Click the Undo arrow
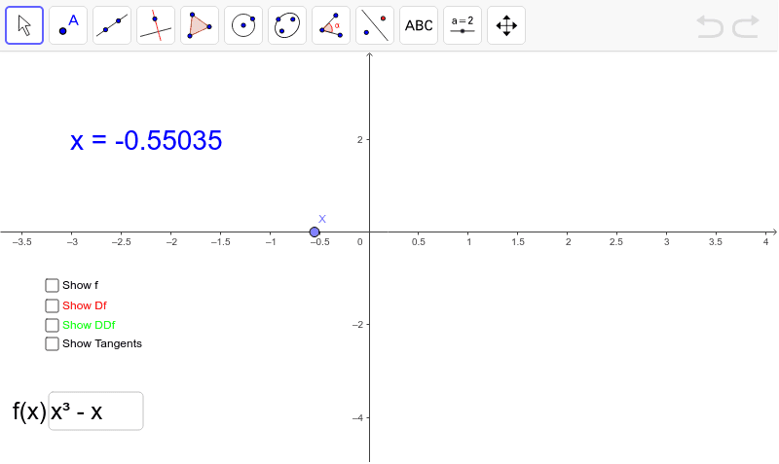Screen dimensions: 779x464 710,26
